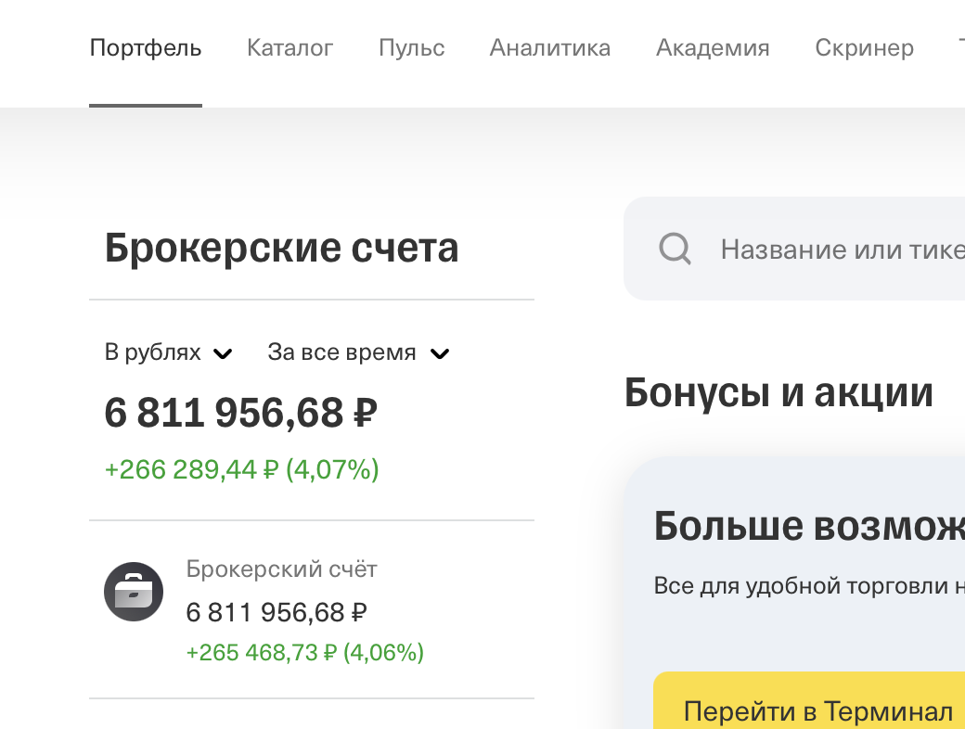The image size is (965, 729).
Task: Open the Брокерский счёт account row
Action: point(312,609)
